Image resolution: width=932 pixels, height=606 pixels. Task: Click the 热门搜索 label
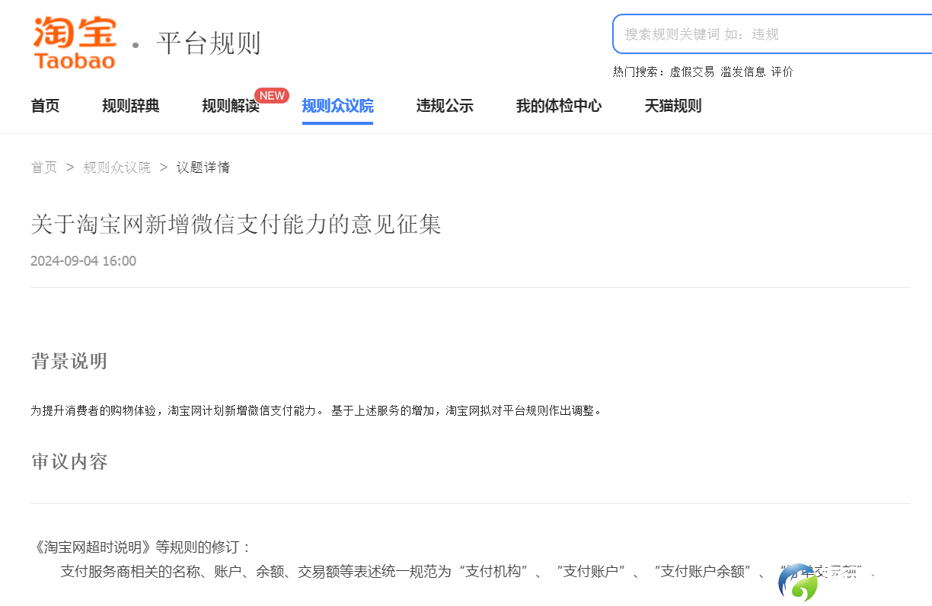(638, 72)
